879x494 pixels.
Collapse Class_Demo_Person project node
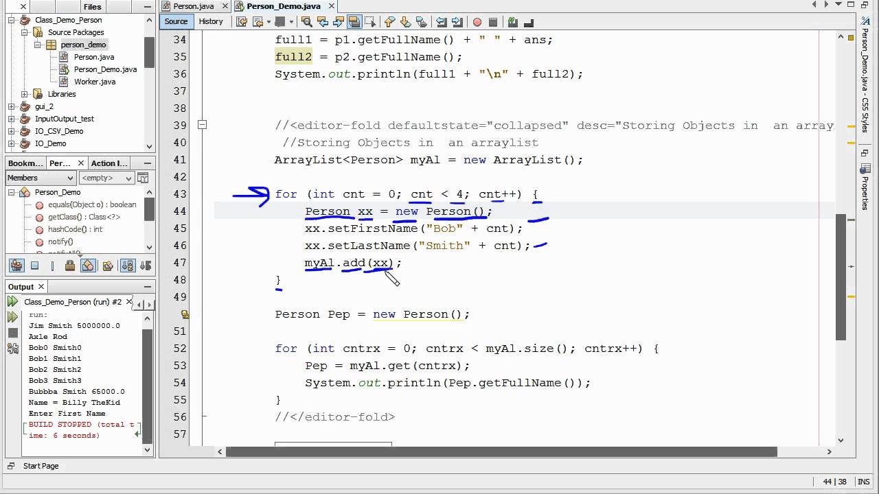point(12,20)
